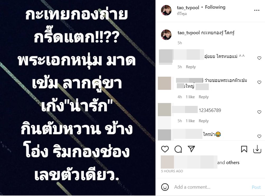The width and height of the screenshot is (265, 196).
Task: Save the post with the bookmark icon
Action: coord(244,149)
